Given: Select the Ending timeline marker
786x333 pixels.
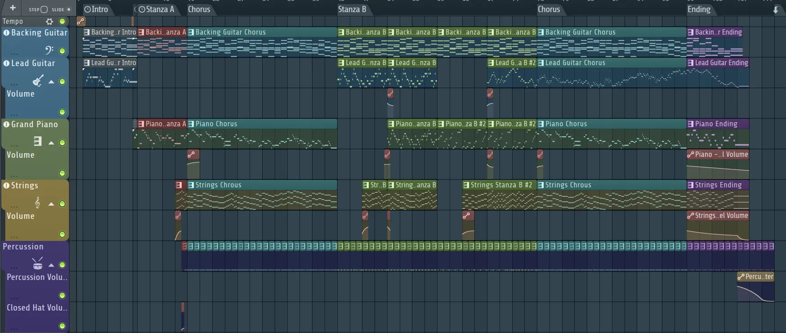Looking at the screenshot, I should 699,9.
